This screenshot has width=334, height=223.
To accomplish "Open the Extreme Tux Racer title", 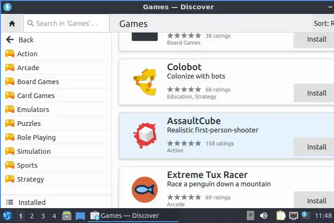I will pyautogui.click(x=207, y=175).
